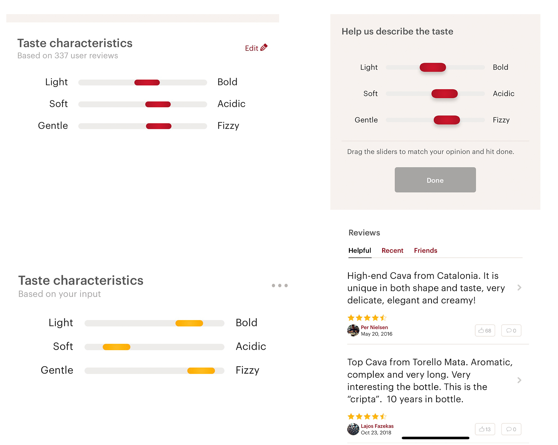The width and height of the screenshot is (558, 445).
Task: Open the three-dot more options menu
Action: click(279, 285)
